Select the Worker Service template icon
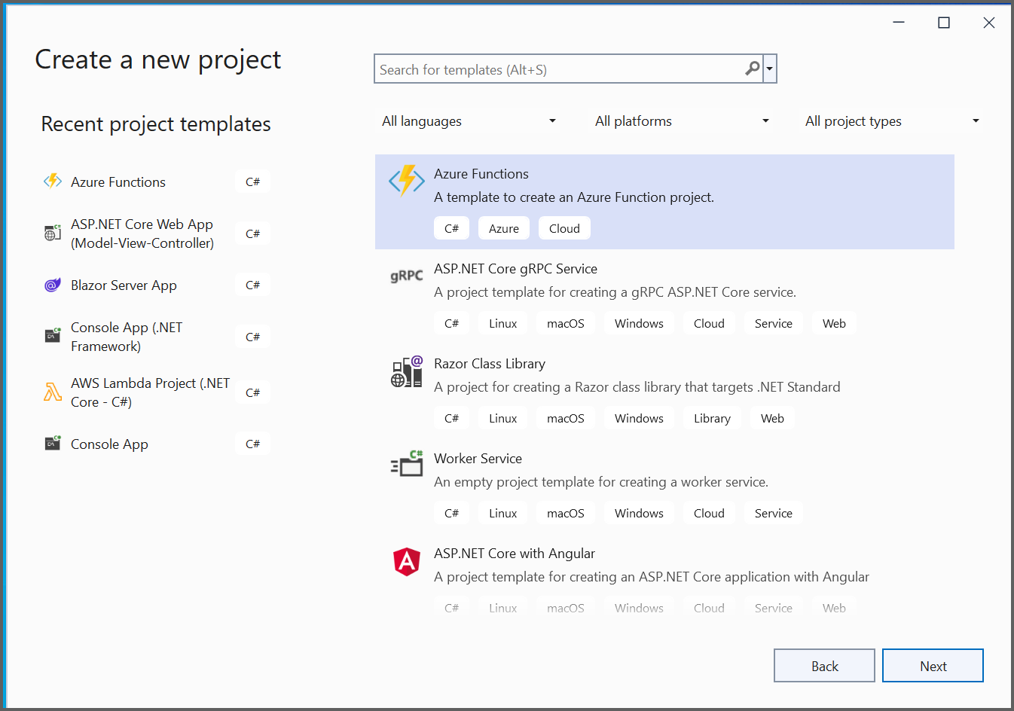This screenshot has width=1014, height=711. point(406,464)
